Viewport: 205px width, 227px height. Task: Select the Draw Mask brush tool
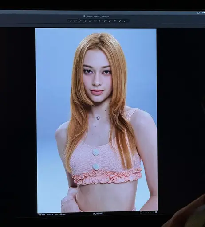coord(105,21)
